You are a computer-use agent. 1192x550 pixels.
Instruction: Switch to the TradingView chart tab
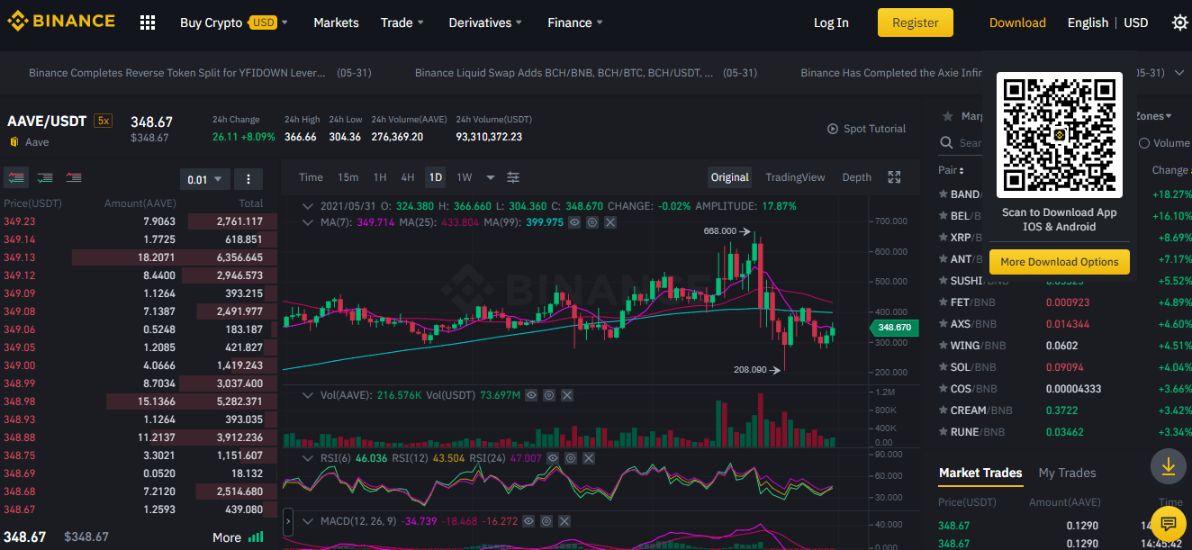(795, 177)
